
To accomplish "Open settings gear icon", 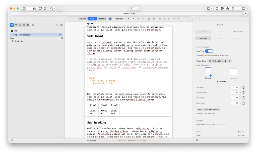I will point(233,8).
